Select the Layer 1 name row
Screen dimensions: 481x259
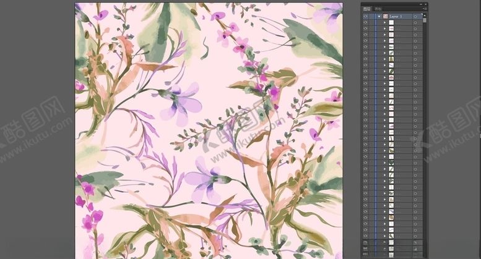[399, 16]
